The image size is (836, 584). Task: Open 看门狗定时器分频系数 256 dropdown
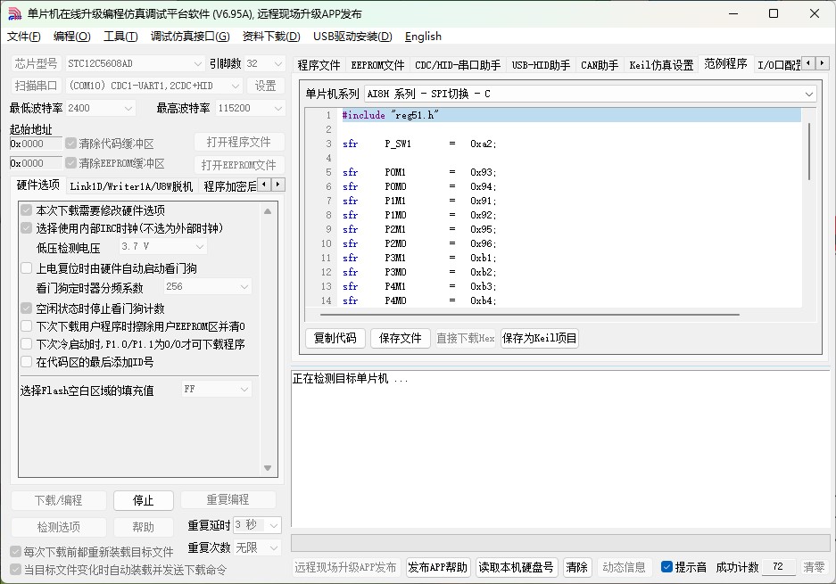click(x=207, y=287)
